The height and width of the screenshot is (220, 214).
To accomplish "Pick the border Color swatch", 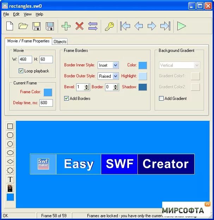I will pos(143,65).
